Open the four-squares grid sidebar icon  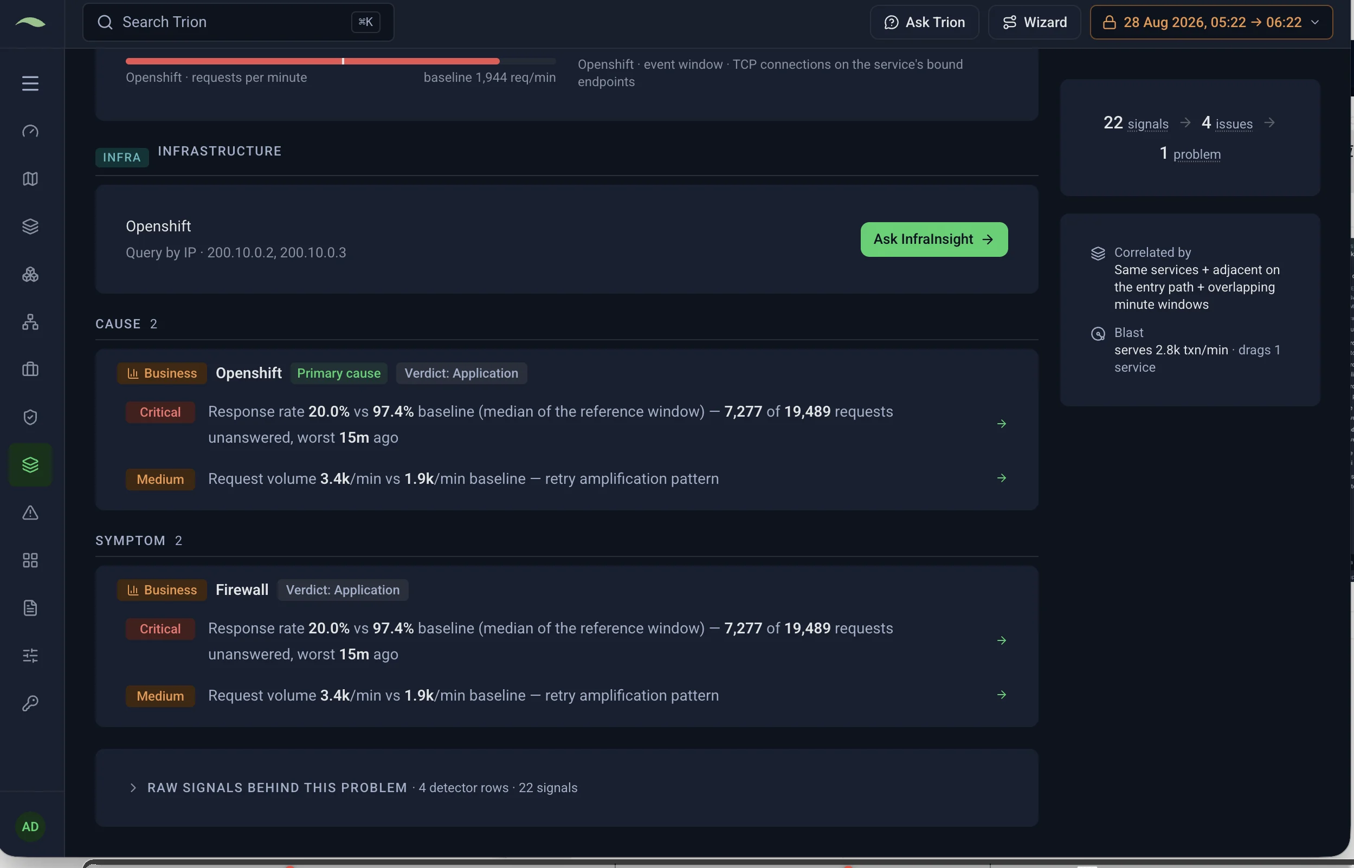30,560
